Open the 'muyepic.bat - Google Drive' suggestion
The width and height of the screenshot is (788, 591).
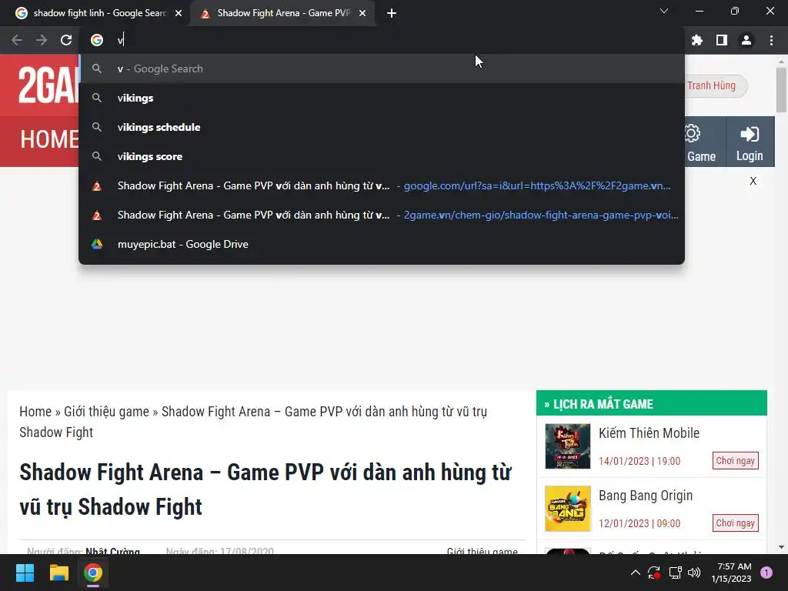[x=382, y=244]
